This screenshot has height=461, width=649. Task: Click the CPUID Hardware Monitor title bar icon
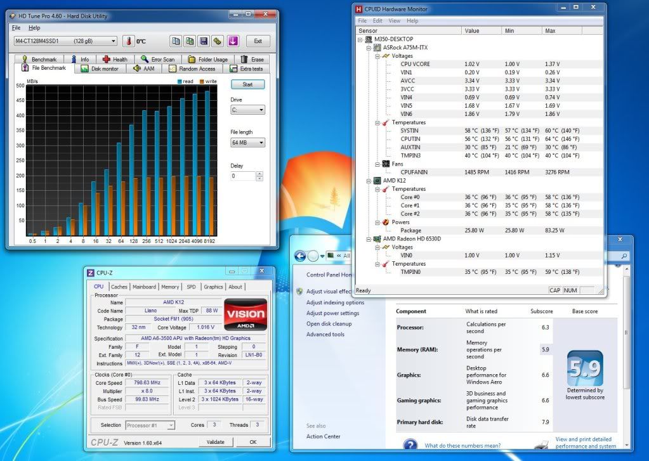click(x=359, y=9)
